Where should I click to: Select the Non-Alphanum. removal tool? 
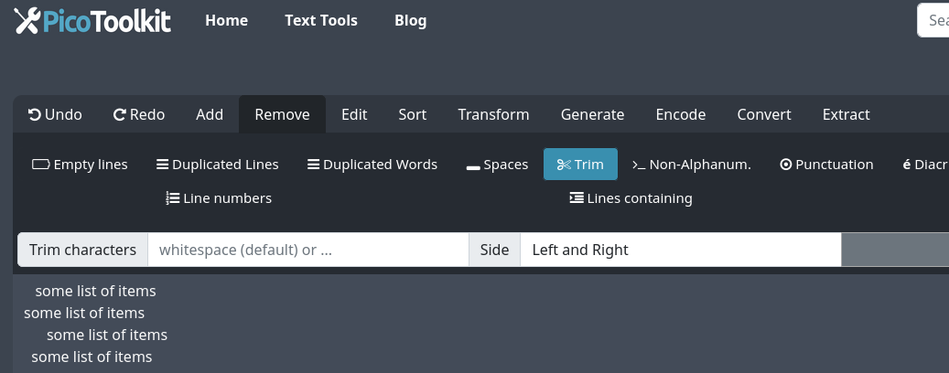pos(692,165)
